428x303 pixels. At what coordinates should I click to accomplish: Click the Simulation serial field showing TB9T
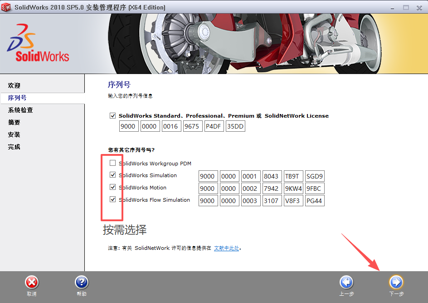point(293,176)
